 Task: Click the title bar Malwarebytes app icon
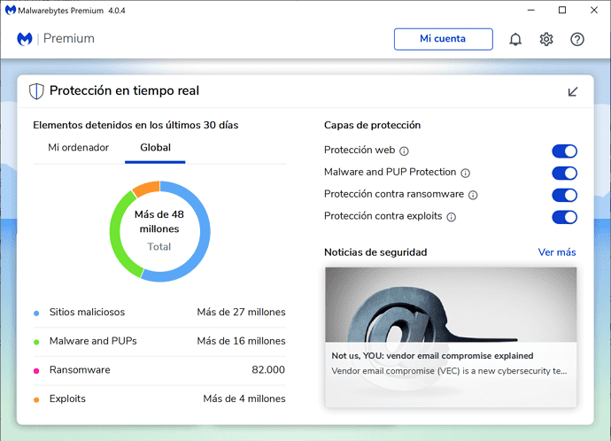[11, 10]
